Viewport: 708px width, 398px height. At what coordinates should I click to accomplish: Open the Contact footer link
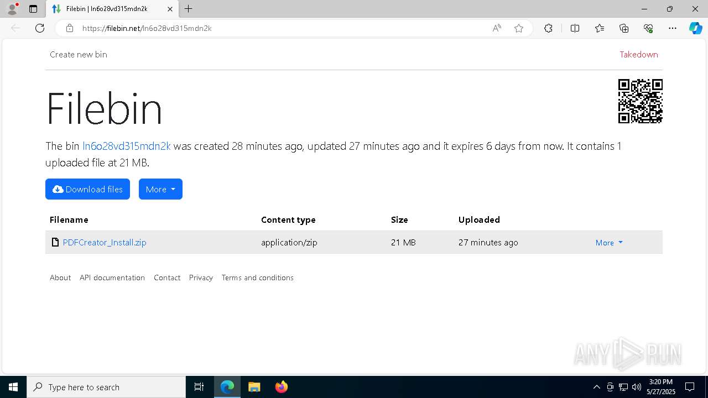tap(167, 277)
